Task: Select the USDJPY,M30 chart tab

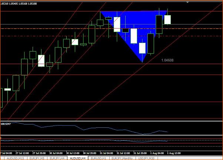Action: (146, 158)
